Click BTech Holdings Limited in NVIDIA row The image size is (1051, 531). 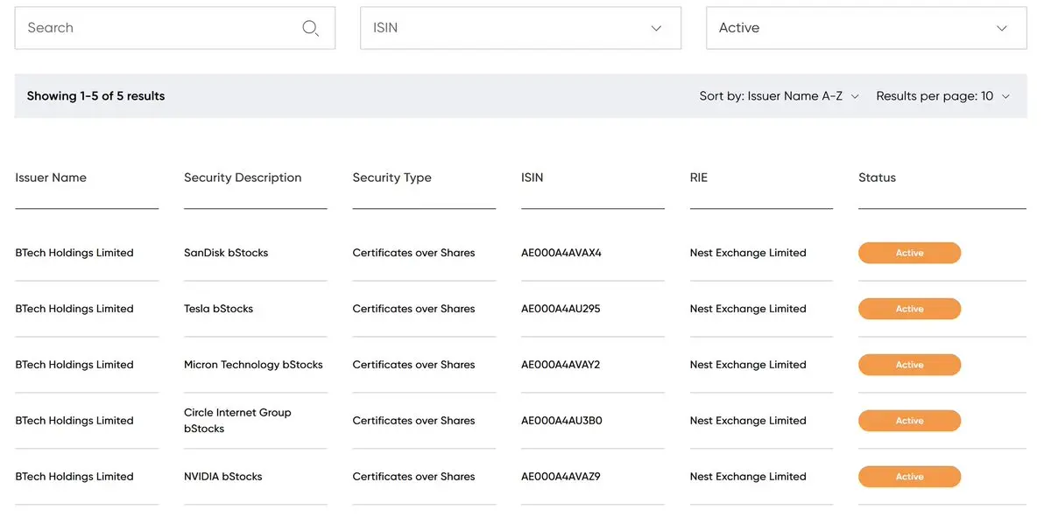point(74,477)
